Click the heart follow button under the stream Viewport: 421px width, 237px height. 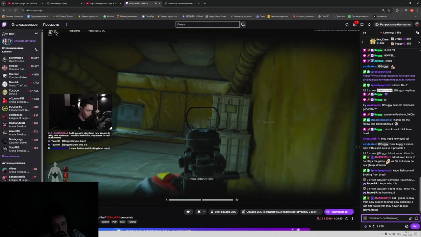pyautogui.click(x=188, y=212)
